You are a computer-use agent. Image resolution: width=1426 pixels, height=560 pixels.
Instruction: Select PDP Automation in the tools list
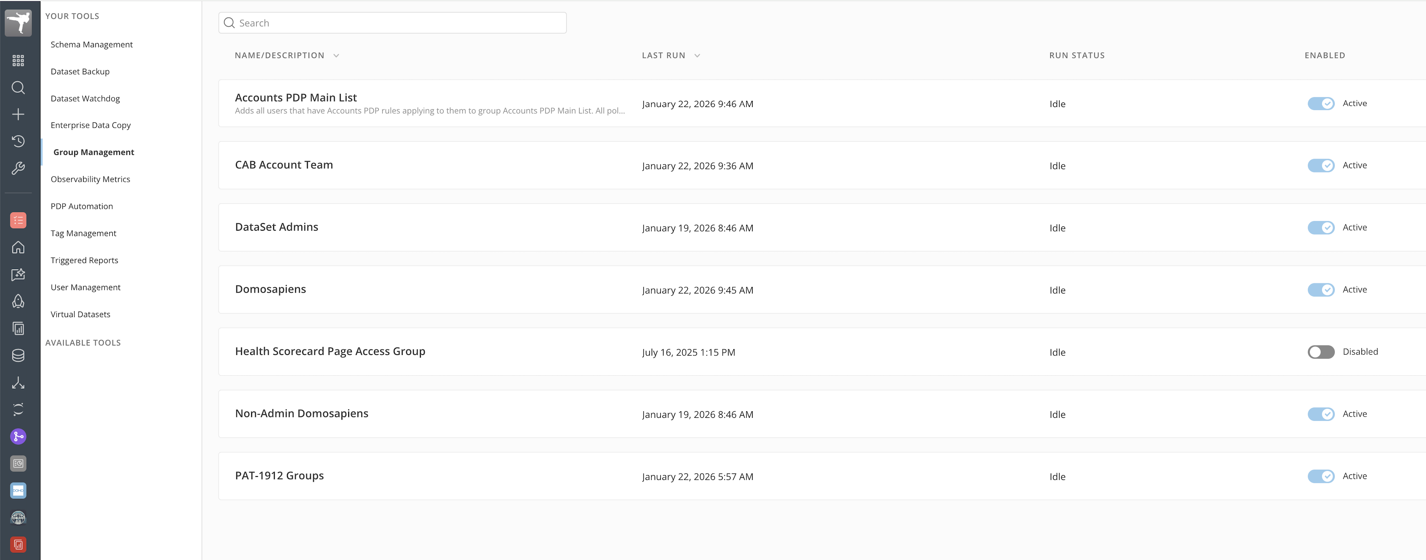81,206
